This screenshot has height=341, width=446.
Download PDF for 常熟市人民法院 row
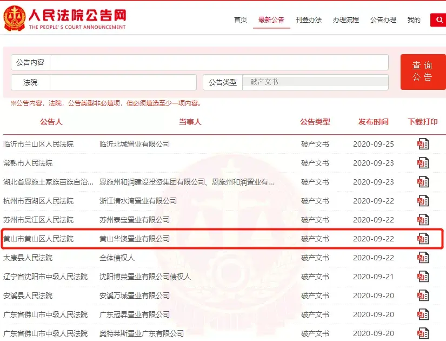tap(423, 163)
